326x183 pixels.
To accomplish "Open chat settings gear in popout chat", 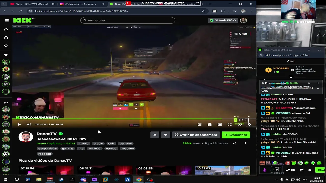I will [x=310, y=170].
